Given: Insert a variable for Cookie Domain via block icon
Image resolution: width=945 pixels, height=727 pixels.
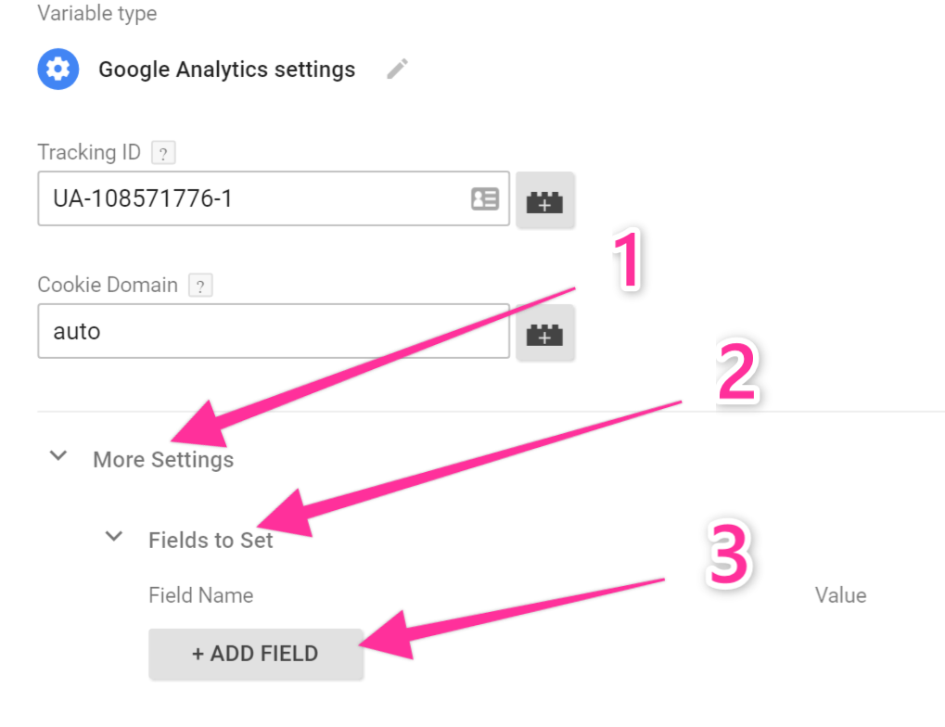Looking at the screenshot, I should pyautogui.click(x=545, y=332).
